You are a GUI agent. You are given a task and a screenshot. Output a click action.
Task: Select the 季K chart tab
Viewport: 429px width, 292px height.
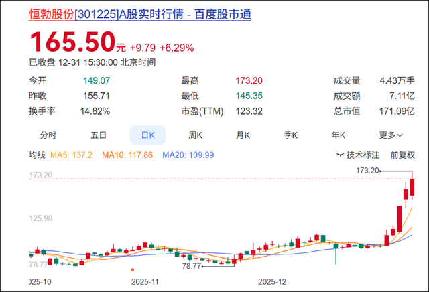coord(290,135)
